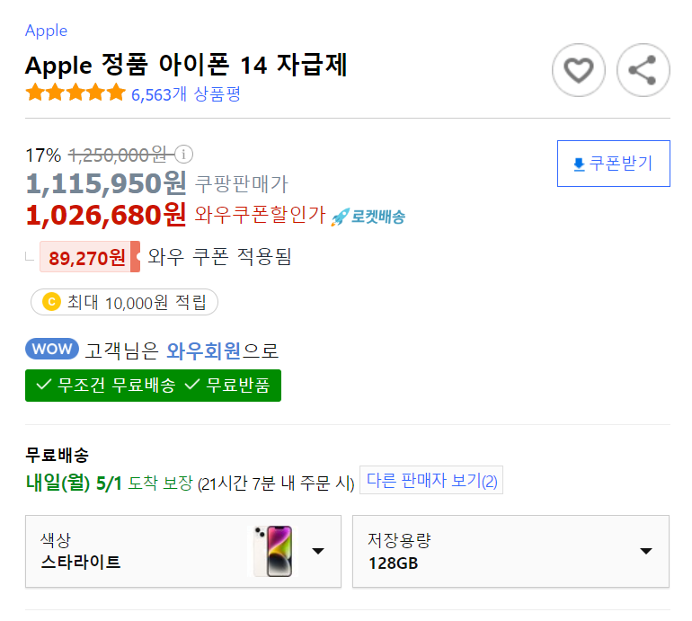The image size is (692, 621).
Task: Open the share icon button
Action: coord(643,70)
